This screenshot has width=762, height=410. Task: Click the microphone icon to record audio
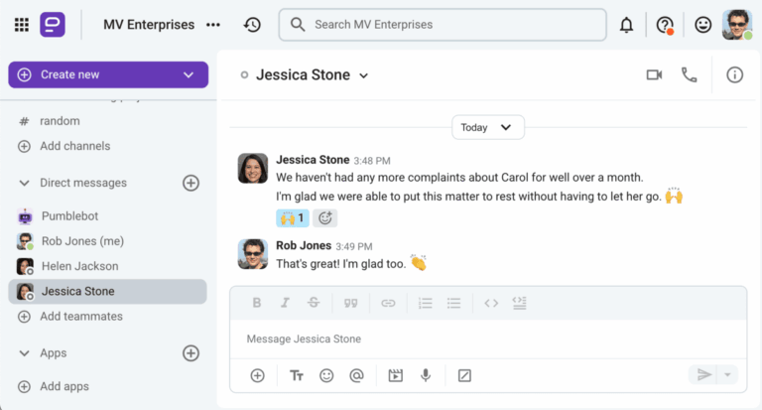[x=426, y=375]
